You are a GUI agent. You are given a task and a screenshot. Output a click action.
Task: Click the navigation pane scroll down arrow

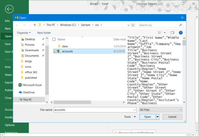click(47, 102)
